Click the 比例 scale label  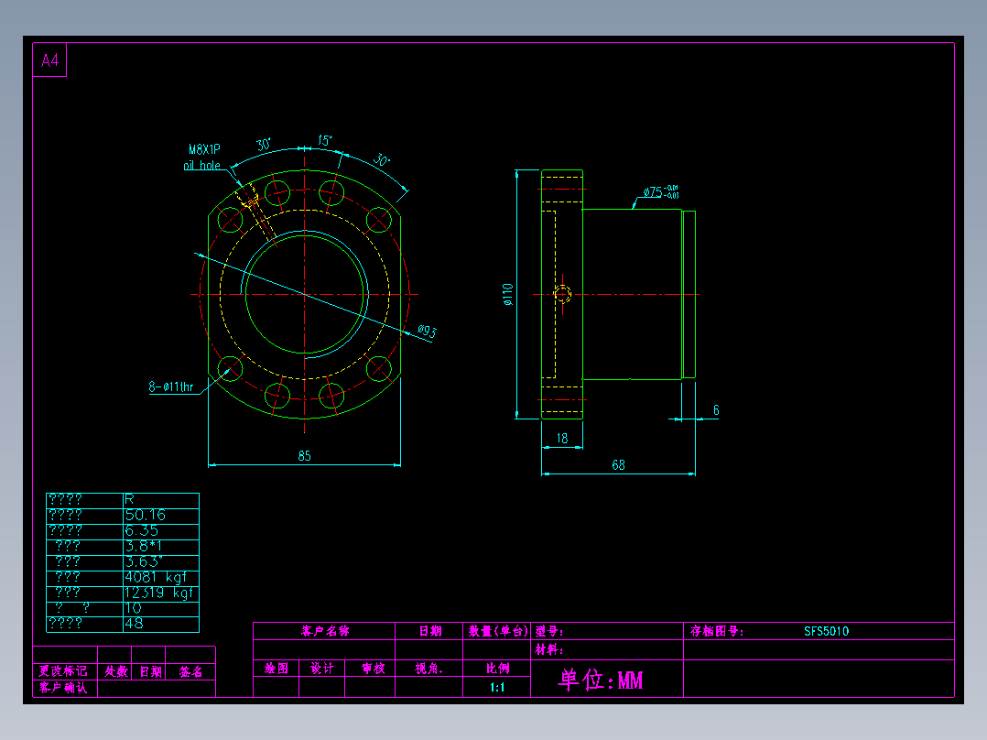point(498,669)
